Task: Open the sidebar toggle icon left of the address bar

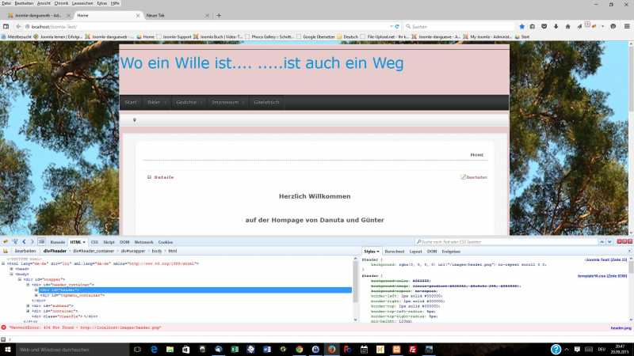Action: (6, 26)
